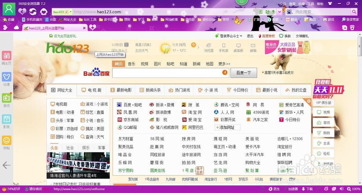Image resolution: width=362 pixels, height=193 pixels.
Task: Click the green user avatar icon
Action: click(x=9, y=9)
